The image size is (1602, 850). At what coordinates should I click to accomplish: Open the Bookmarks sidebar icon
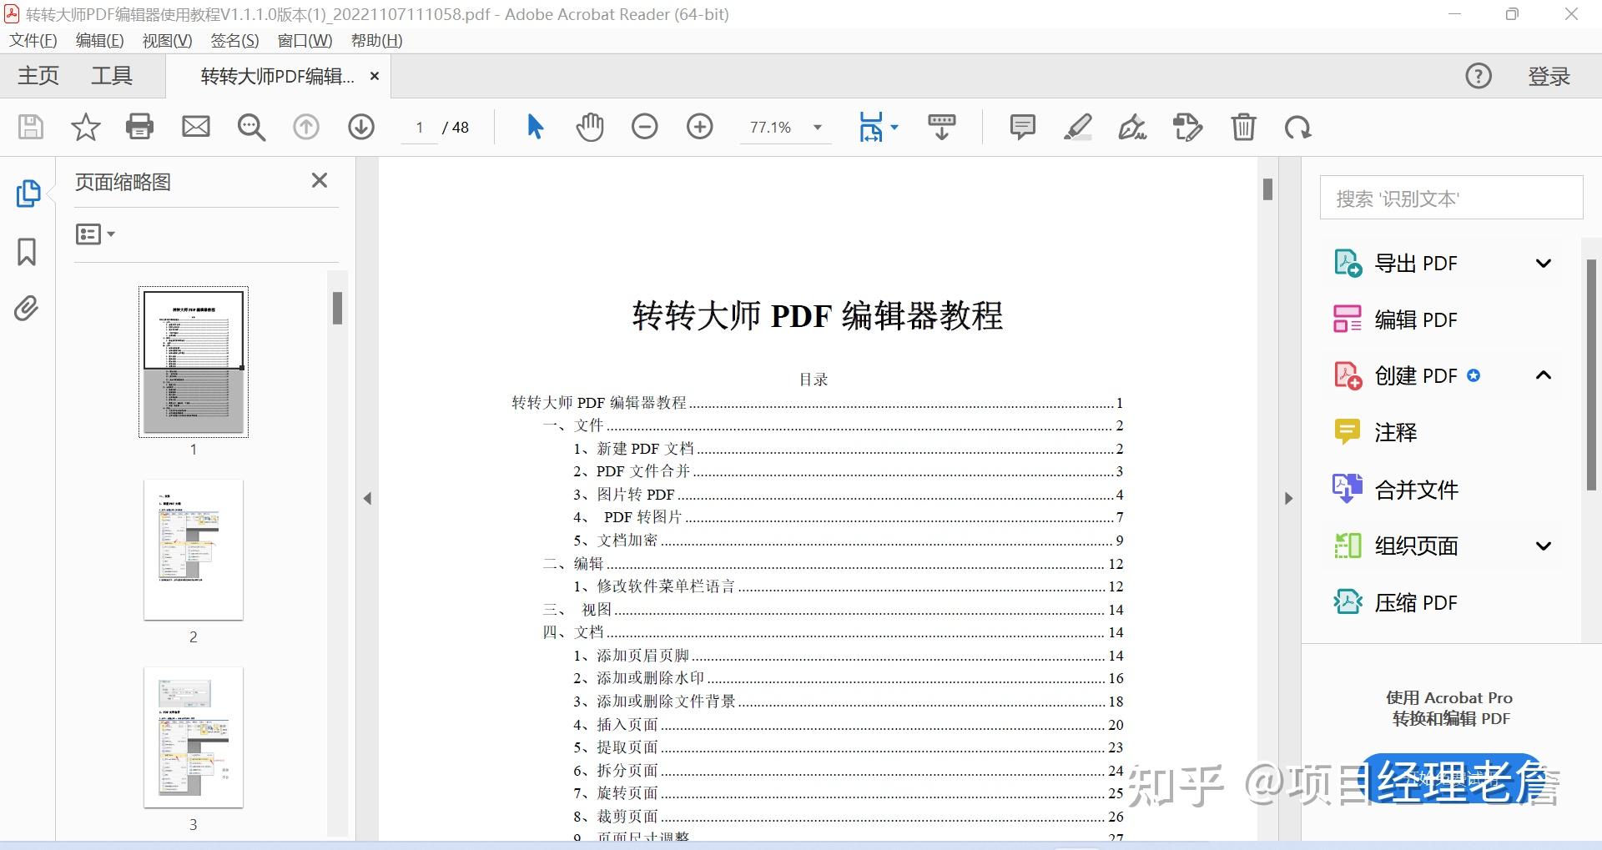(27, 251)
